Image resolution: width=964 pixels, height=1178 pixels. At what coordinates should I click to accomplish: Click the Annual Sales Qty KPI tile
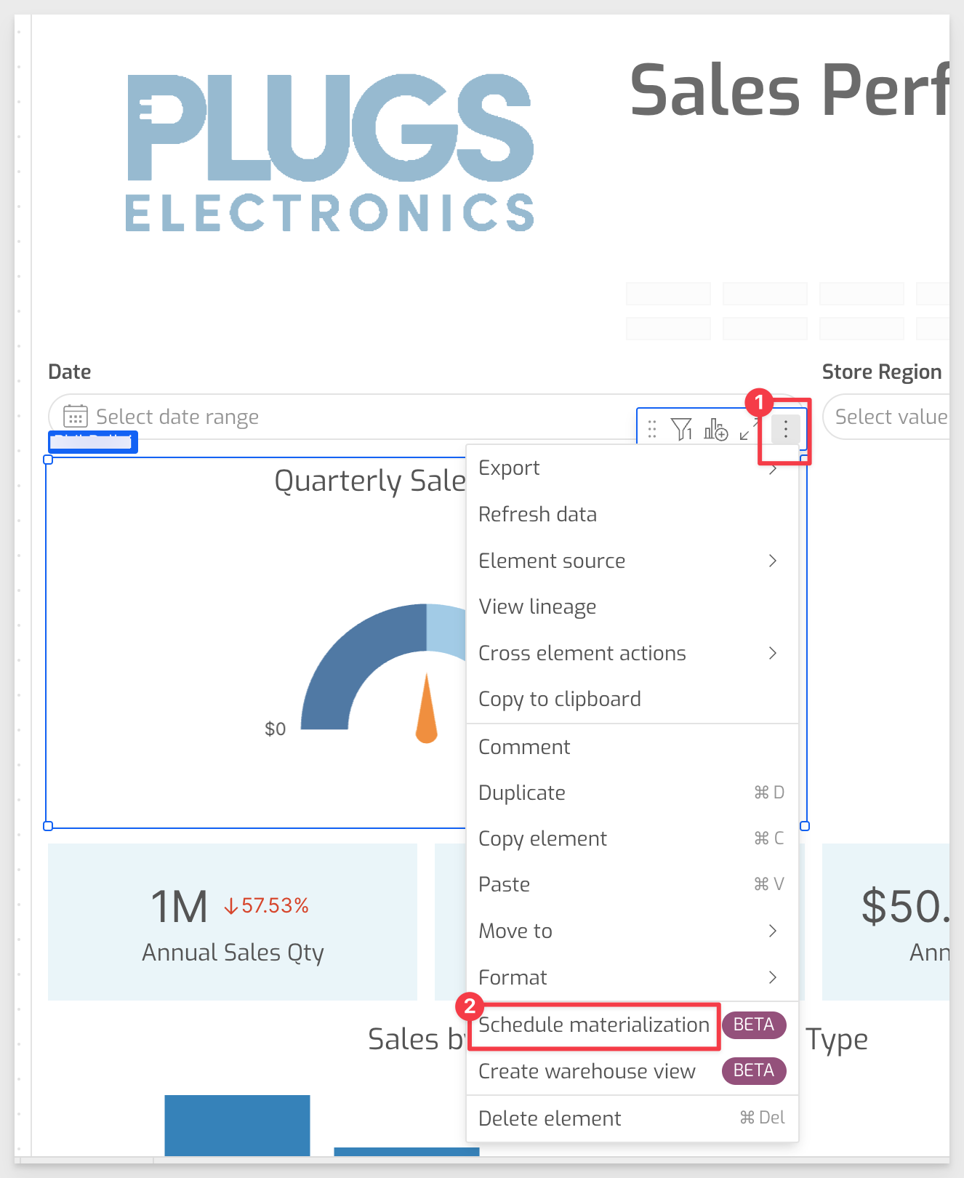coord(233,922)
